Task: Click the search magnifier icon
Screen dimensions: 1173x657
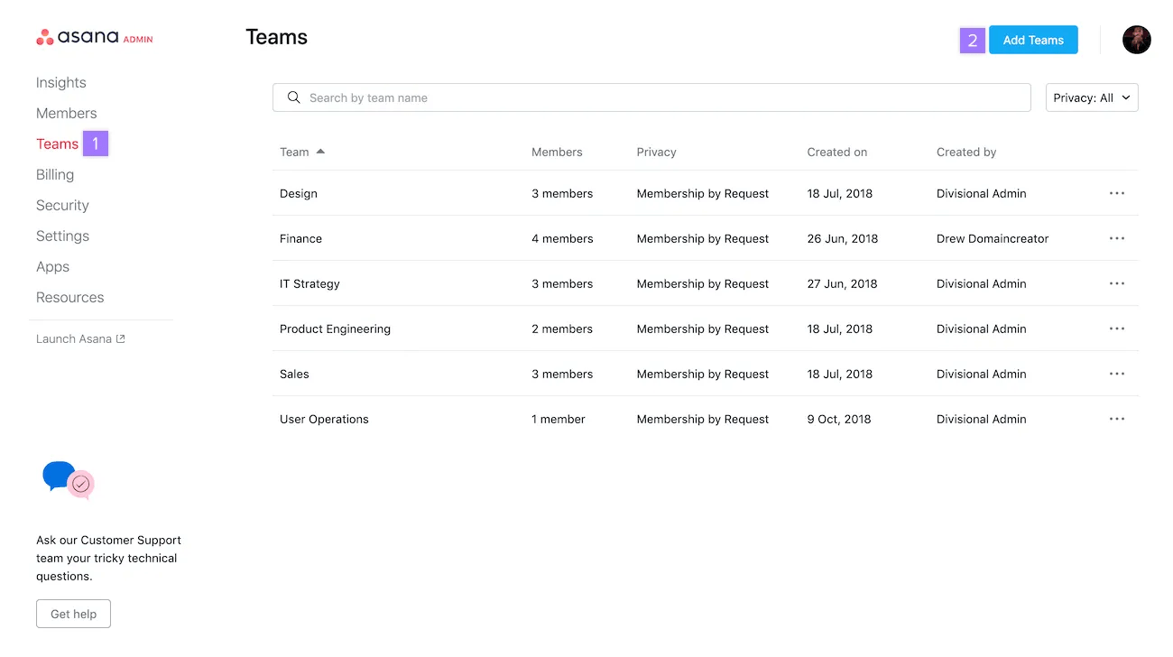Action: 293,97
